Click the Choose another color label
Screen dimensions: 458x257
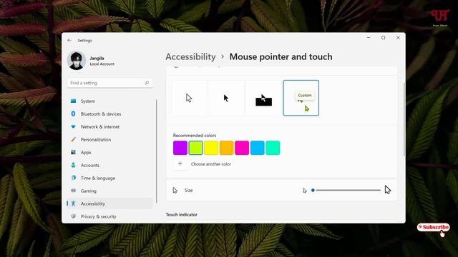click(x=211, y=164)
